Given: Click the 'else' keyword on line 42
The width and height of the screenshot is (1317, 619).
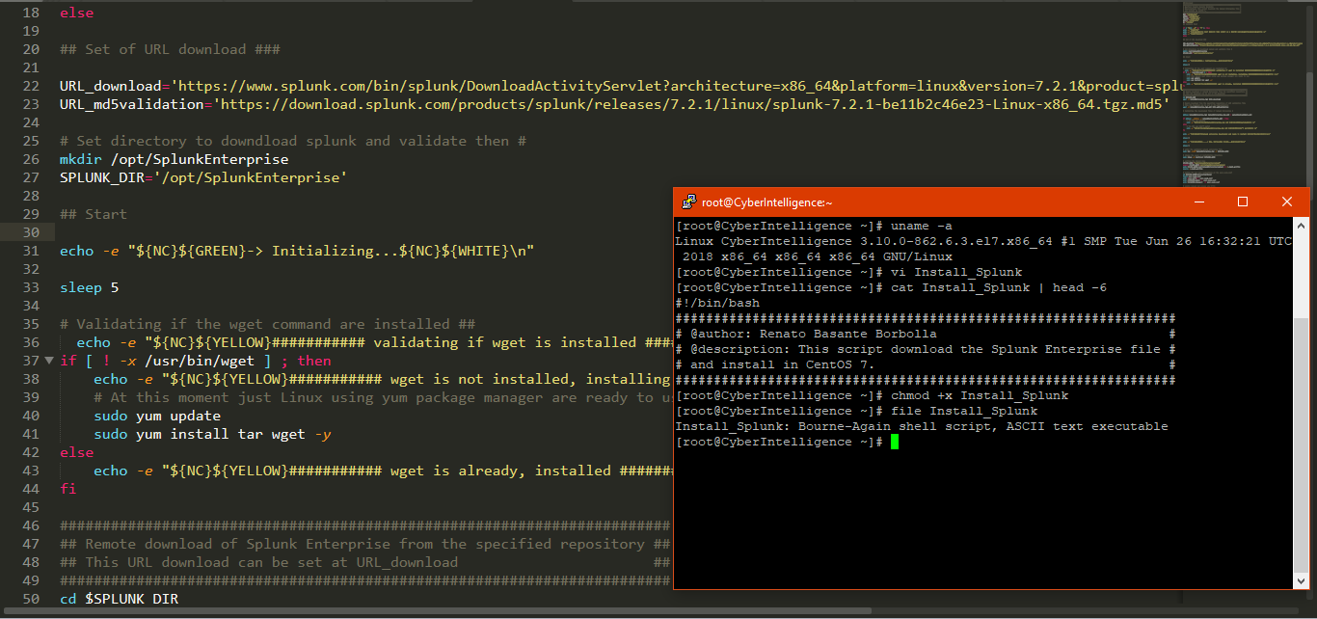Looking at the screenshot, I should pos(77,452).
